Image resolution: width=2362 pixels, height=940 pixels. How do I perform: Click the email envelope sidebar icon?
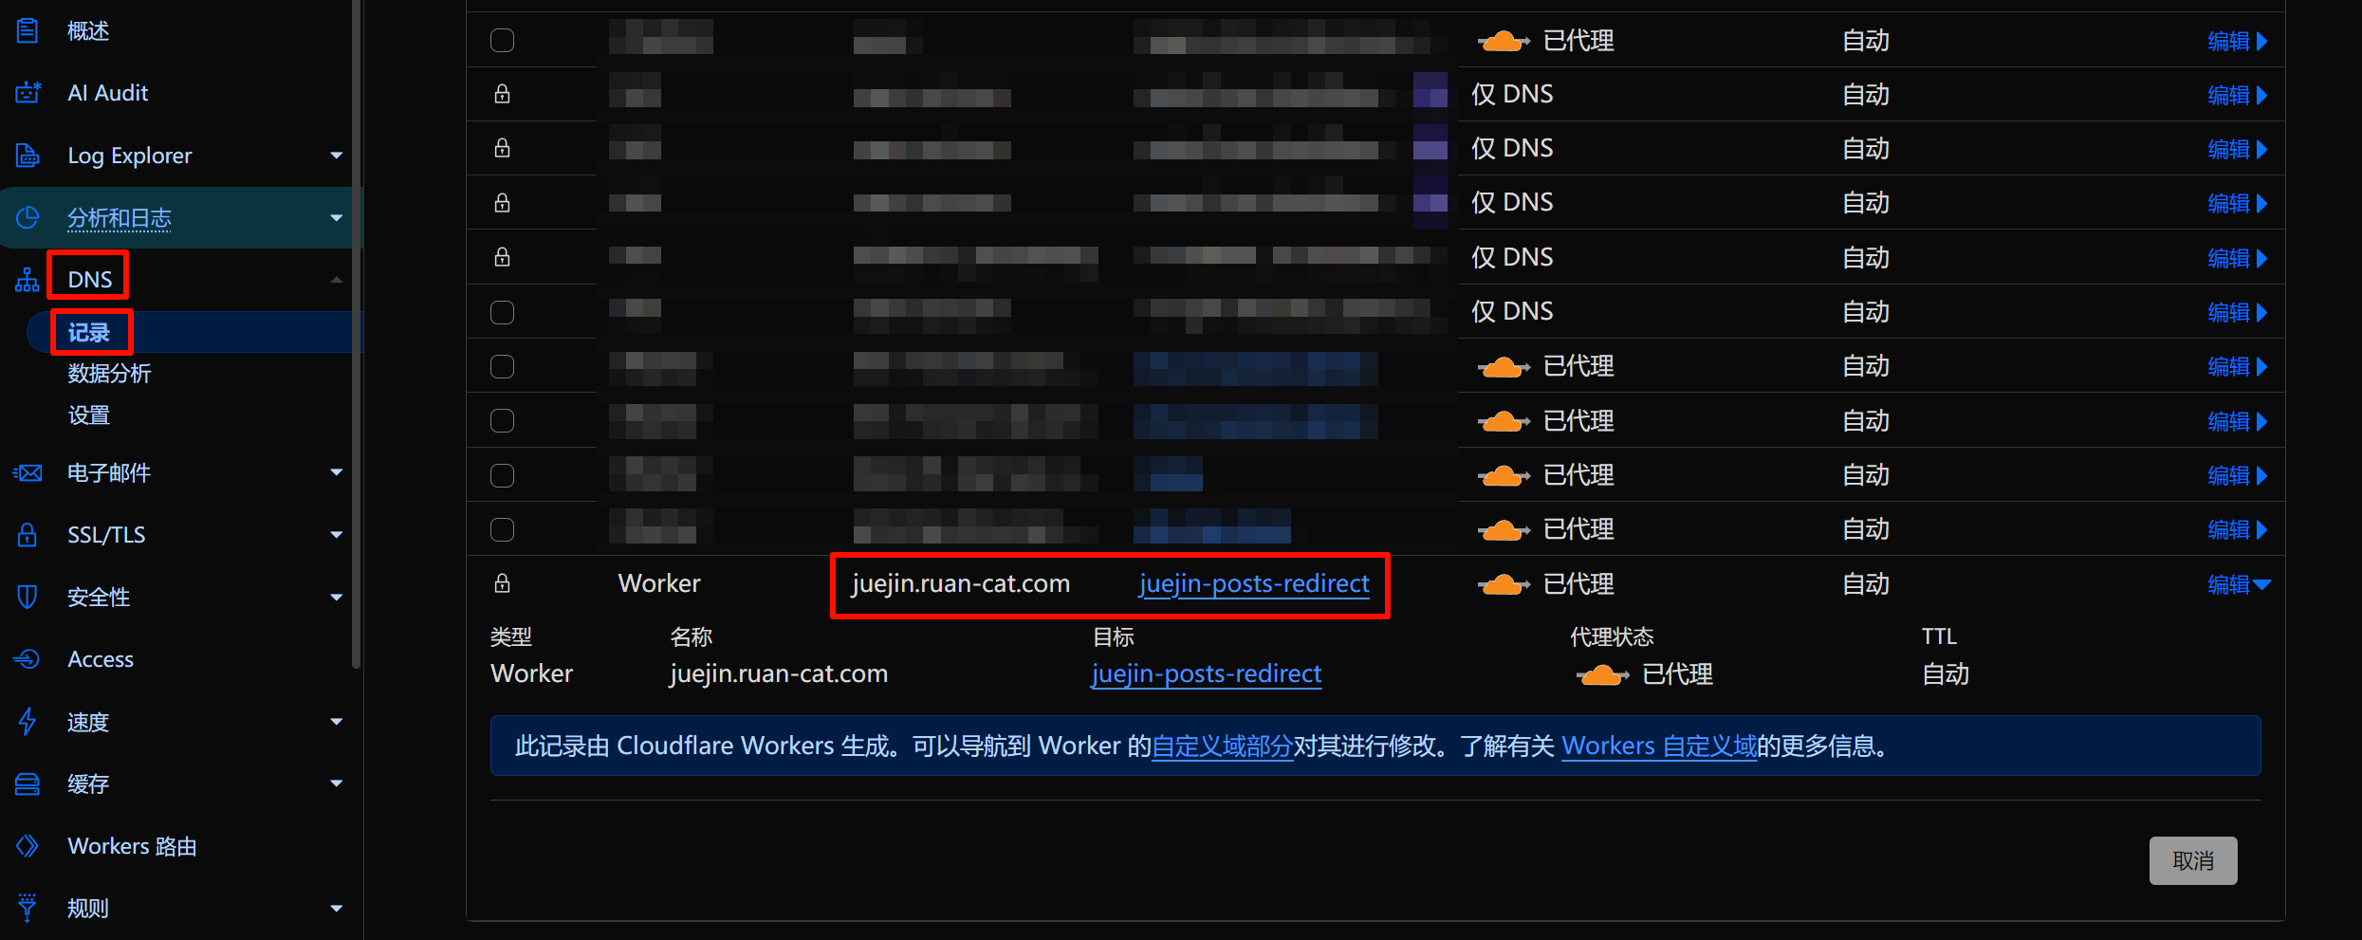tap(28, 472)
